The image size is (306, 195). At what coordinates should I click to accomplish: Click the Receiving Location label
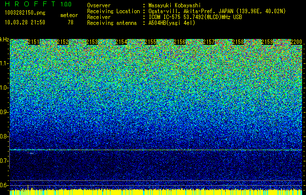click(113, 11)
